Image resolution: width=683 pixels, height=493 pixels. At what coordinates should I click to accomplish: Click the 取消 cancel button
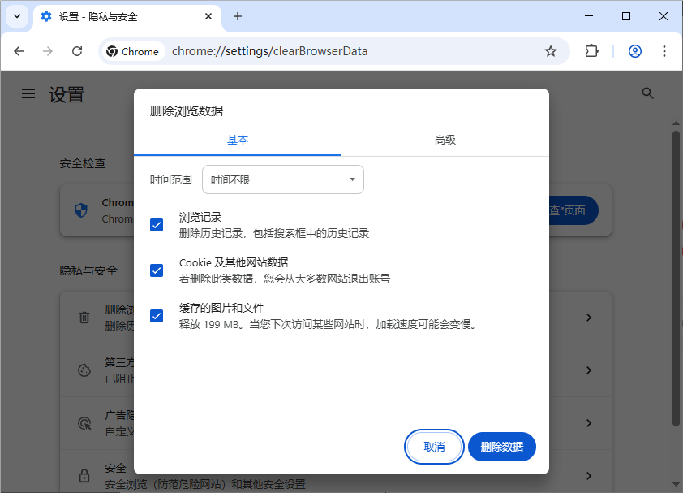[434, 447]
